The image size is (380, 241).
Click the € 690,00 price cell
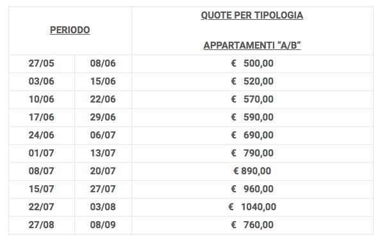pos(252,135)
